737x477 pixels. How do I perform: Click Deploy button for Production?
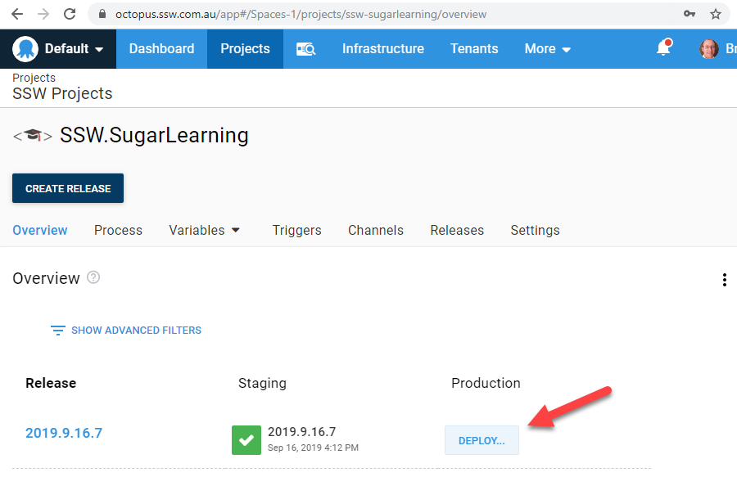tap(482, 440)
